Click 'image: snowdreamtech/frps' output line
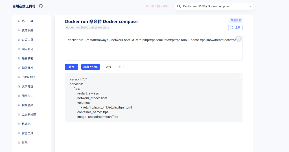This screenshot has width=289, height=152. [x=98, y=117]
